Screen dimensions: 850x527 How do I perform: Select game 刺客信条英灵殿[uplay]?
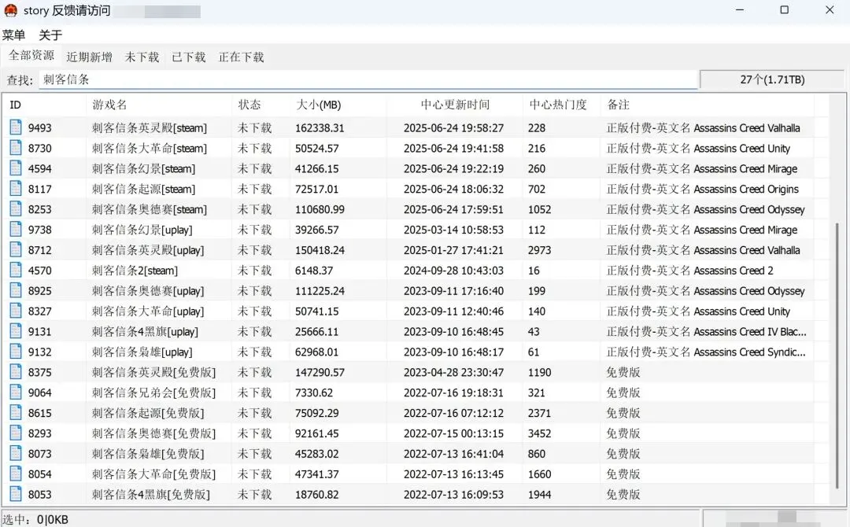point(147,250)
